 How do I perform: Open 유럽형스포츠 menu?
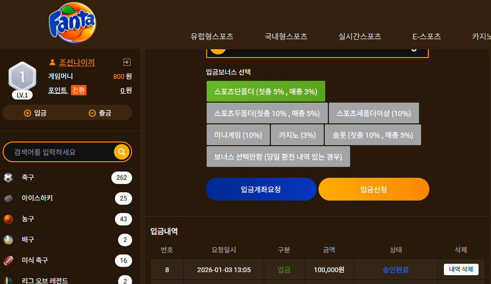(x=212, y=36)
